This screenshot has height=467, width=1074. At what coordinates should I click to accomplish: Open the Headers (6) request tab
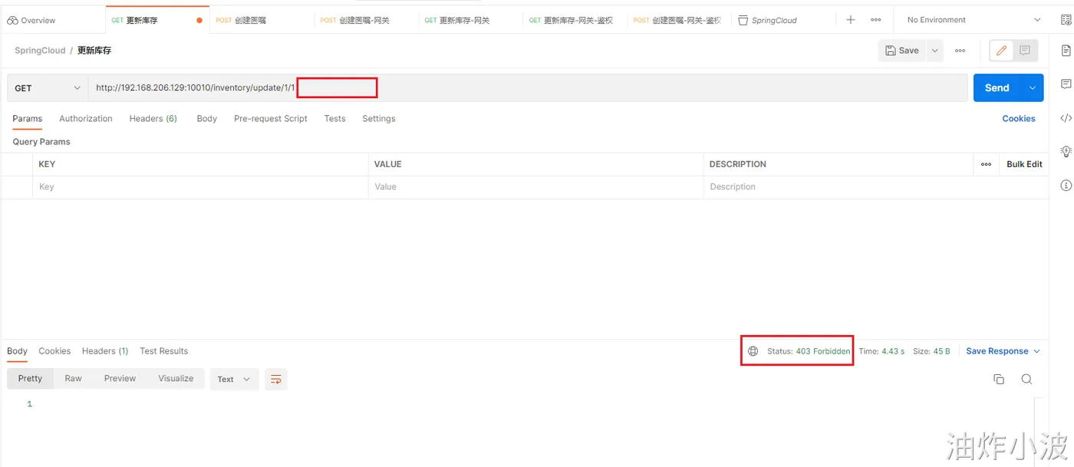point(153,119)
